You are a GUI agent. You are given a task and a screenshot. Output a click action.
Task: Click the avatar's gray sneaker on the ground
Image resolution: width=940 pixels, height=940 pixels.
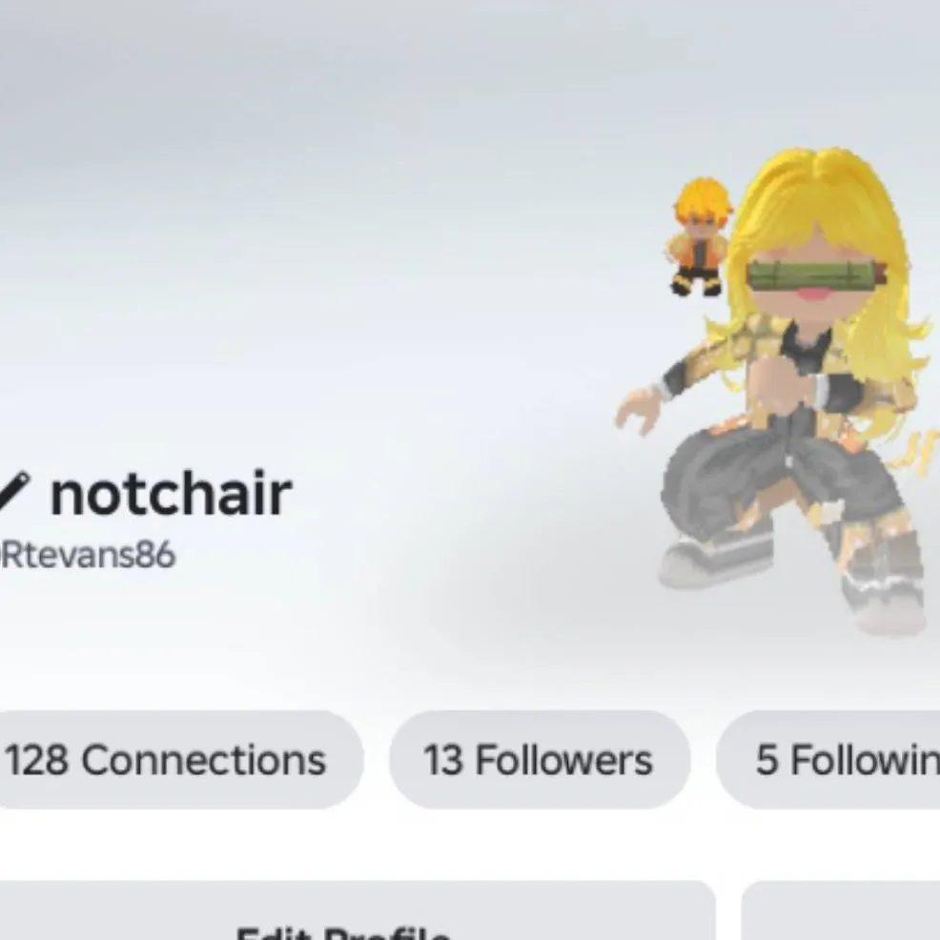click(713, 560)
